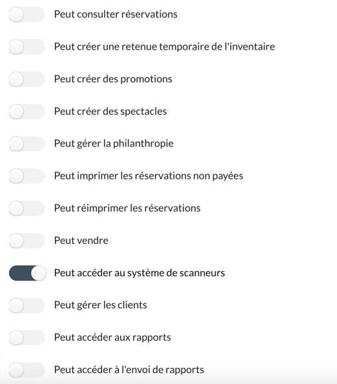Viewport: 337px width, 384px height.
Task: Toggle 'Peut créer des promotions' switch
Action: click(27, 79)
